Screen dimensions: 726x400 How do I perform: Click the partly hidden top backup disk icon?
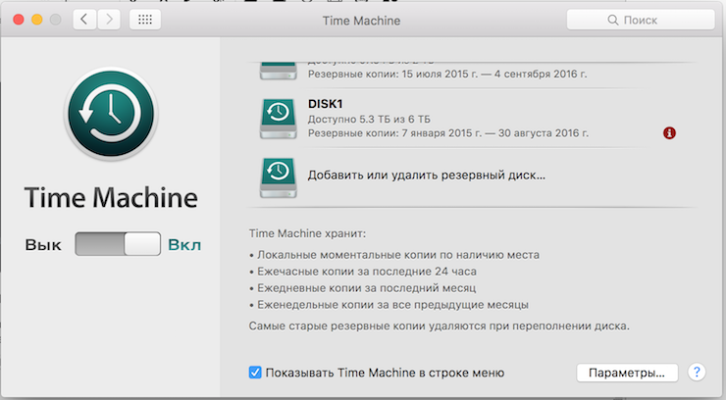(x=279, y=72)
